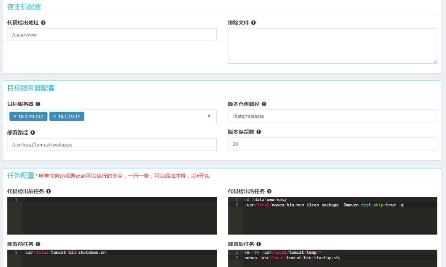The height and width of the screenshot is (267, 446).
Task: Click info icon next to 代码检出前任务
Action: point(49,191)
